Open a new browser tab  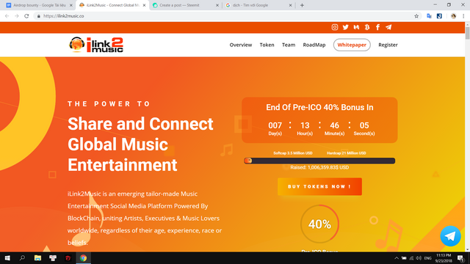point(302,5)
